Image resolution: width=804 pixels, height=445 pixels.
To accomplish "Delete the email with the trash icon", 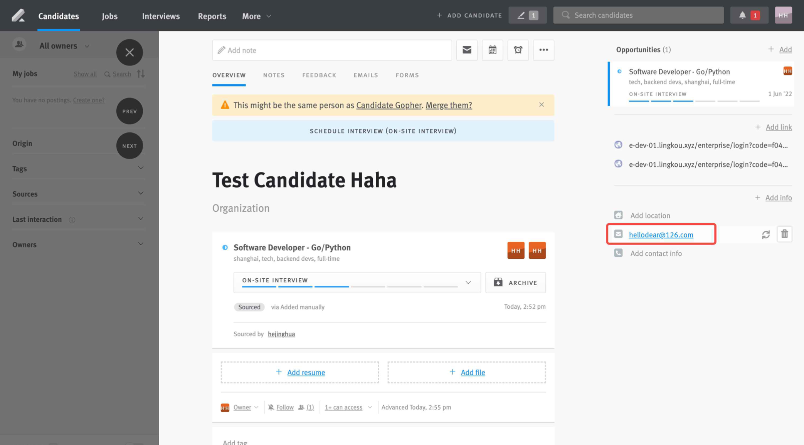I will point(784,234).
